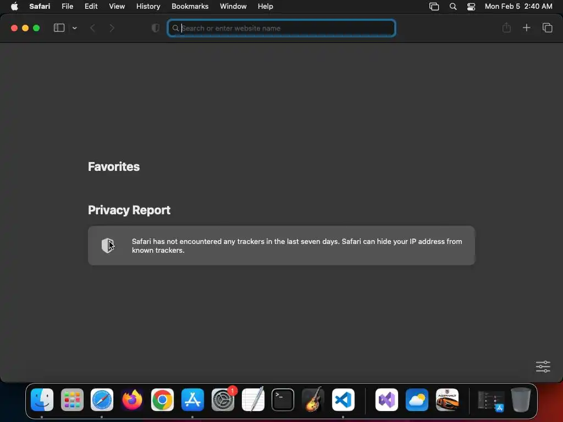This screenshot has width=563, height=422.
Task: Click the magnifier icon in the address bar
Action: point(175,28)
